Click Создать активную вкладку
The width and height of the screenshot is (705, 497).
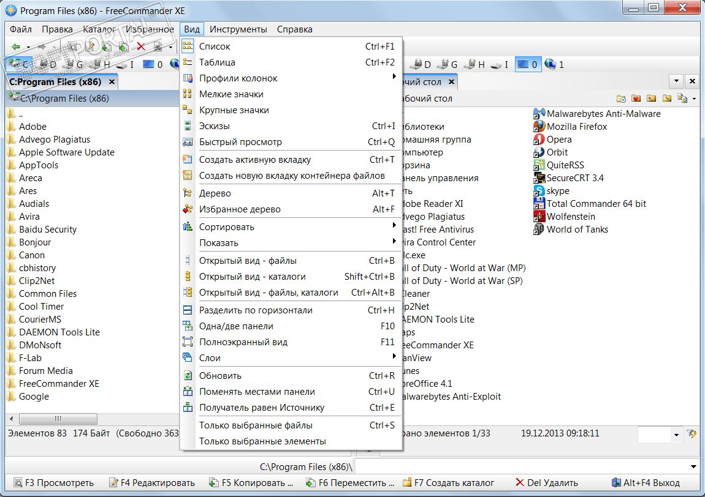click(x=291, y=160)
